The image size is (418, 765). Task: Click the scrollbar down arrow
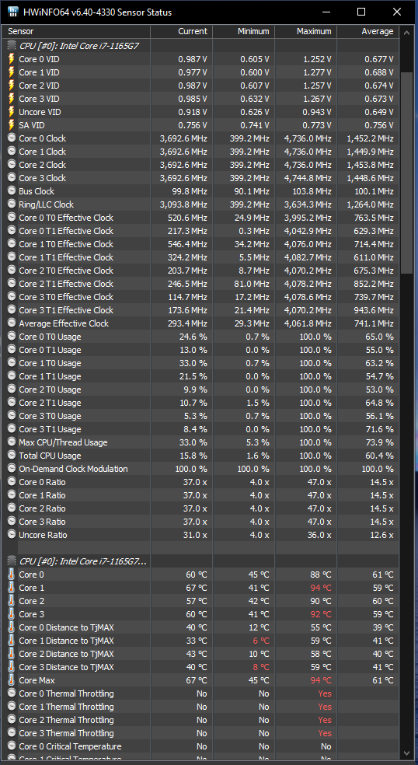pyautogui.click(x=406, y=753)
